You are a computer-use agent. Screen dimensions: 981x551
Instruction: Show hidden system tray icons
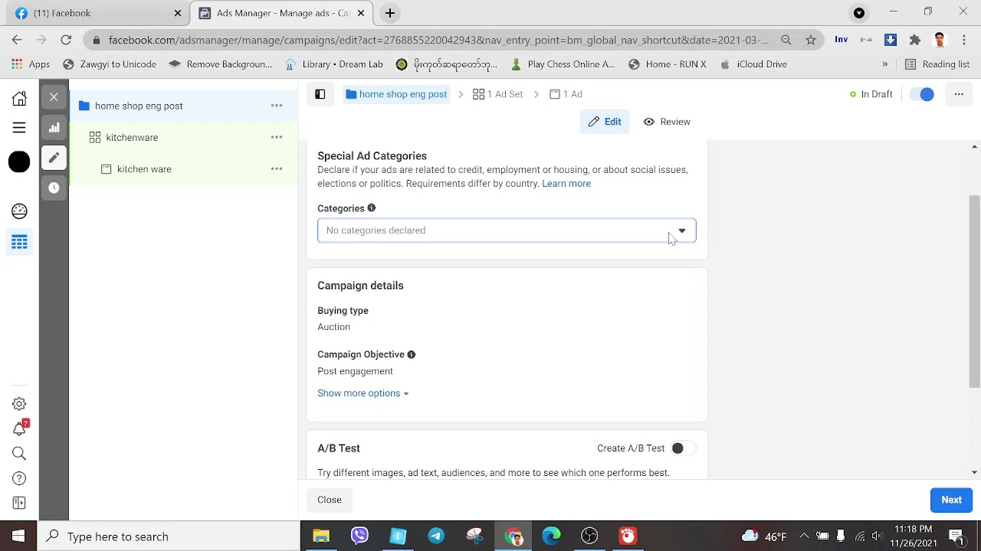pos(804,536)
